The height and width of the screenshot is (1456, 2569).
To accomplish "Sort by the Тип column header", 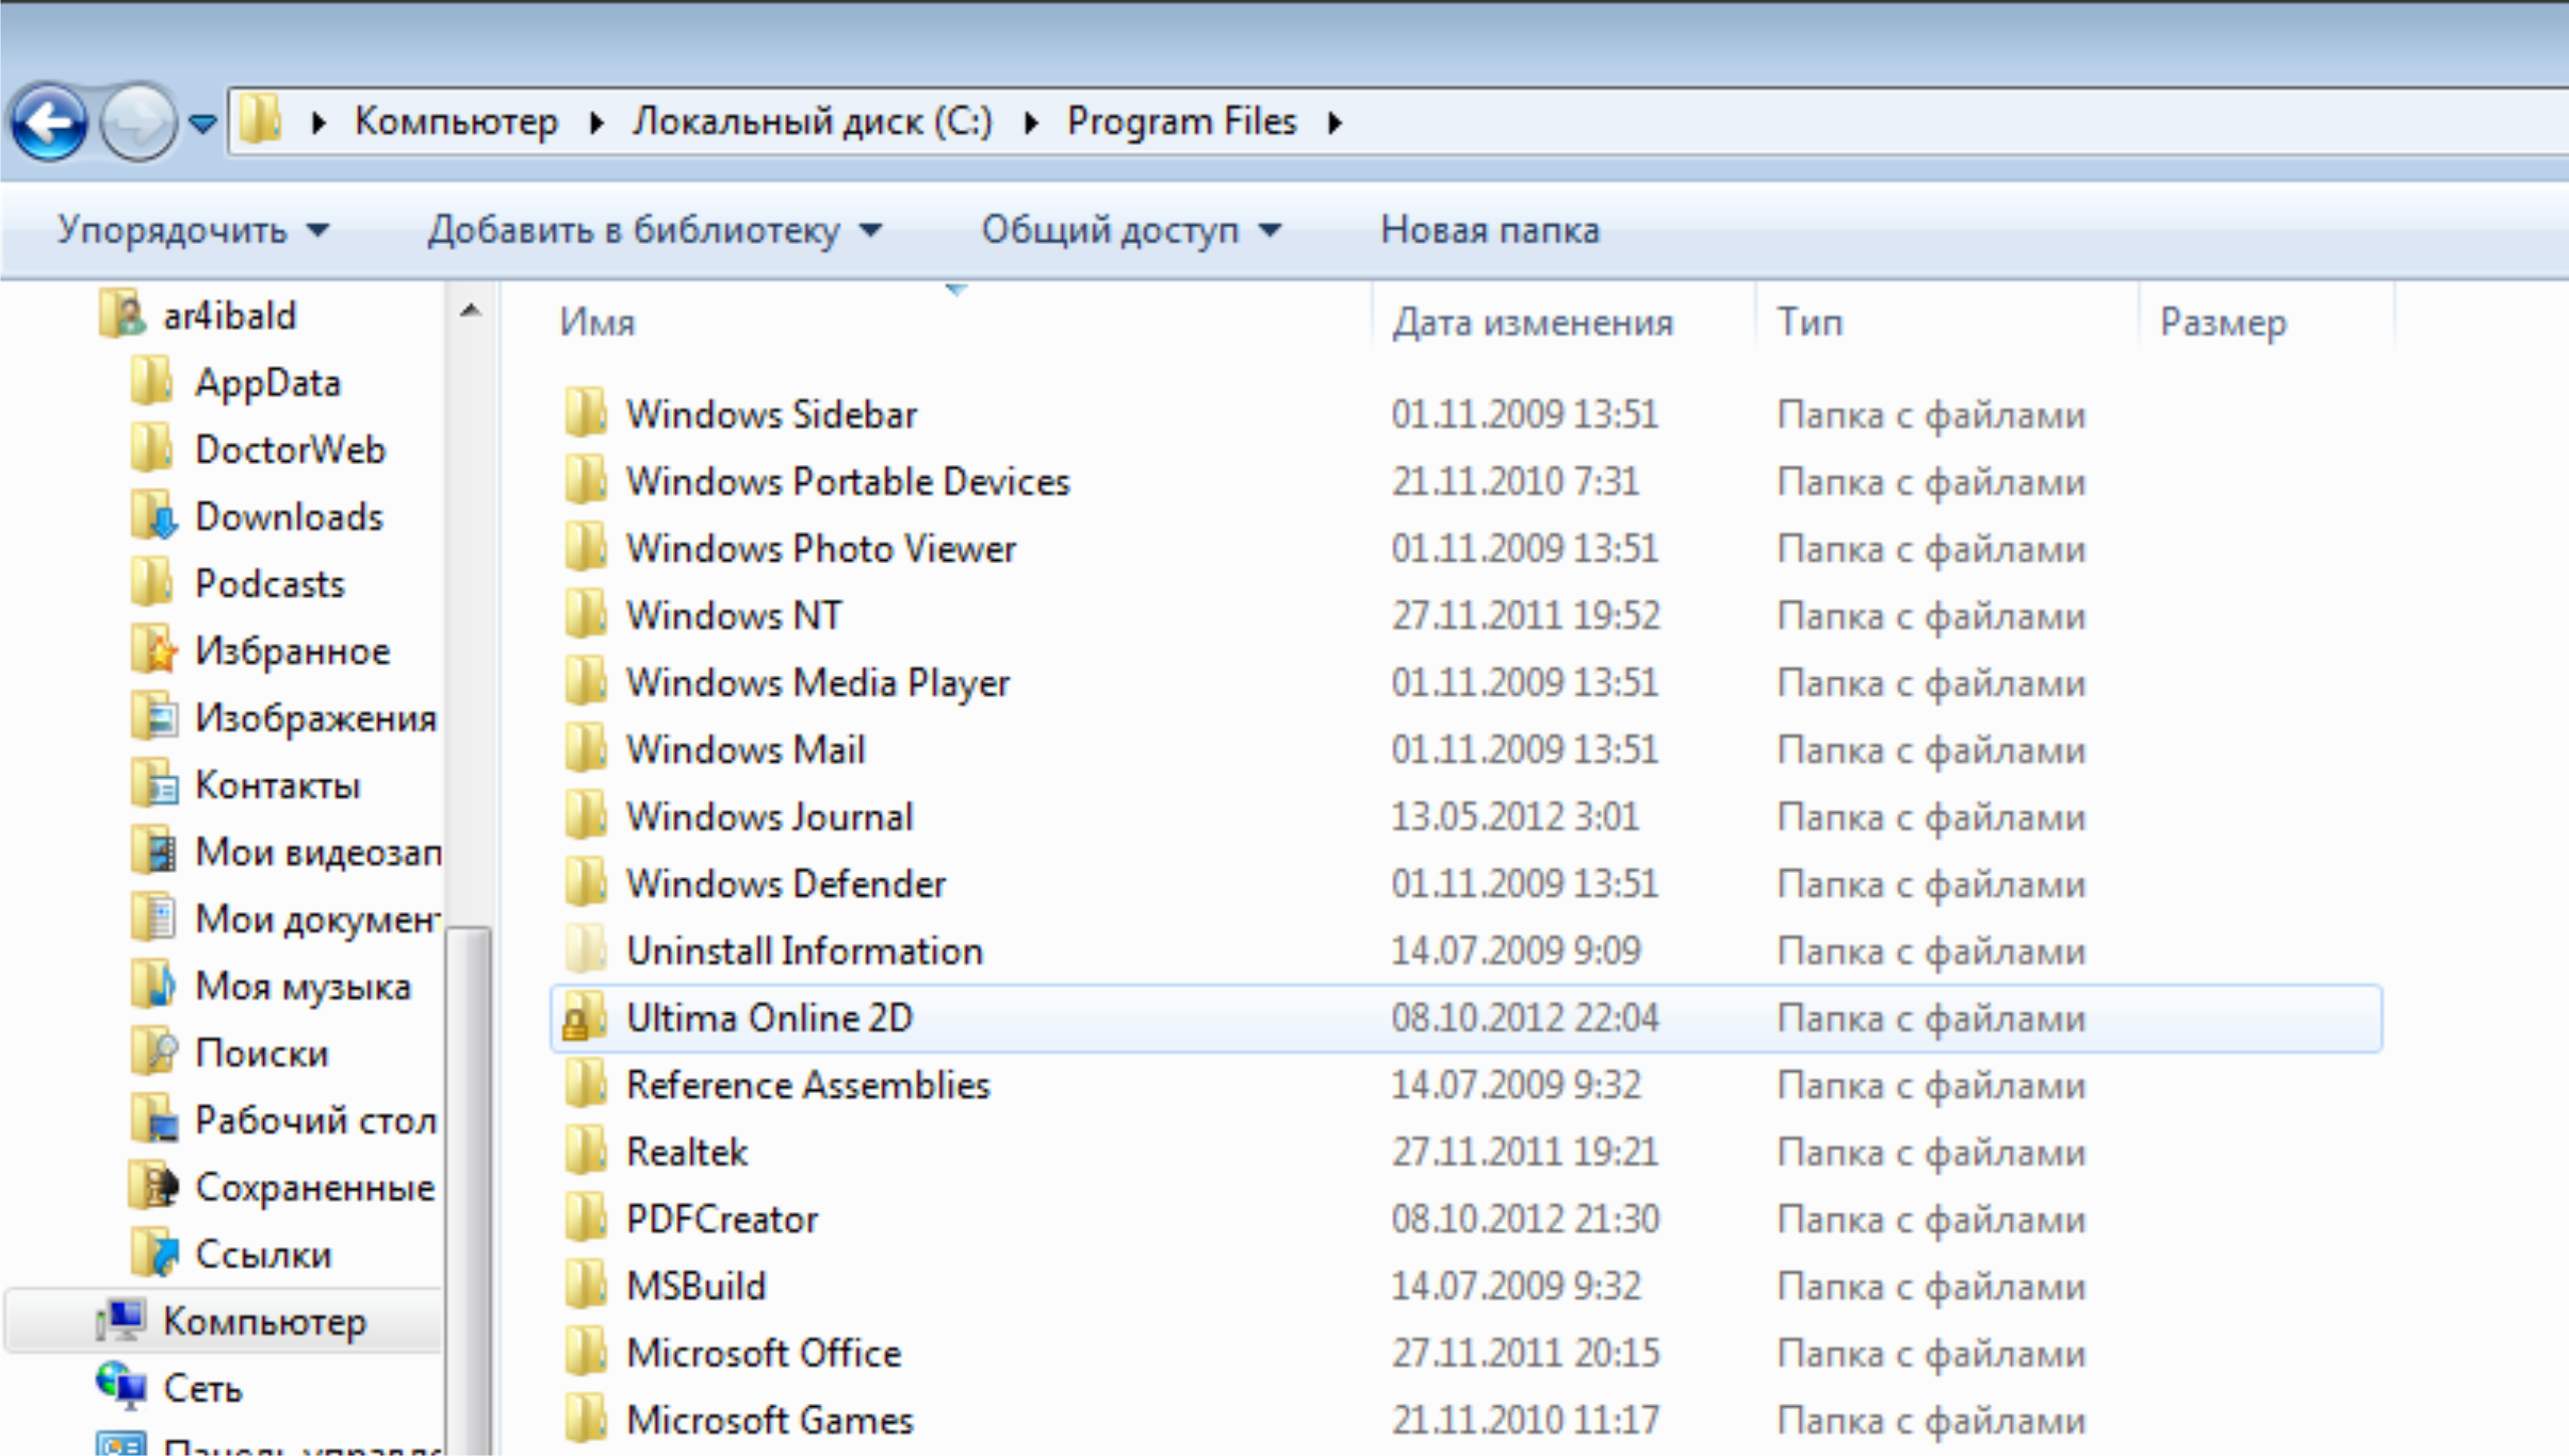I will point(1809,322).
